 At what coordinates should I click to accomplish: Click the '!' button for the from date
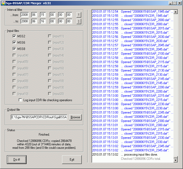[x=79, y=15]
